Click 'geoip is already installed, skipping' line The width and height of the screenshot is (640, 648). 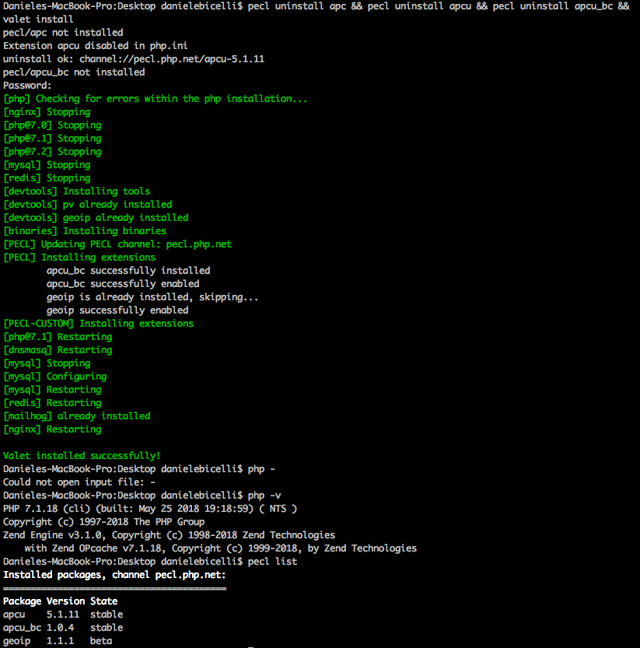[152, 297]
